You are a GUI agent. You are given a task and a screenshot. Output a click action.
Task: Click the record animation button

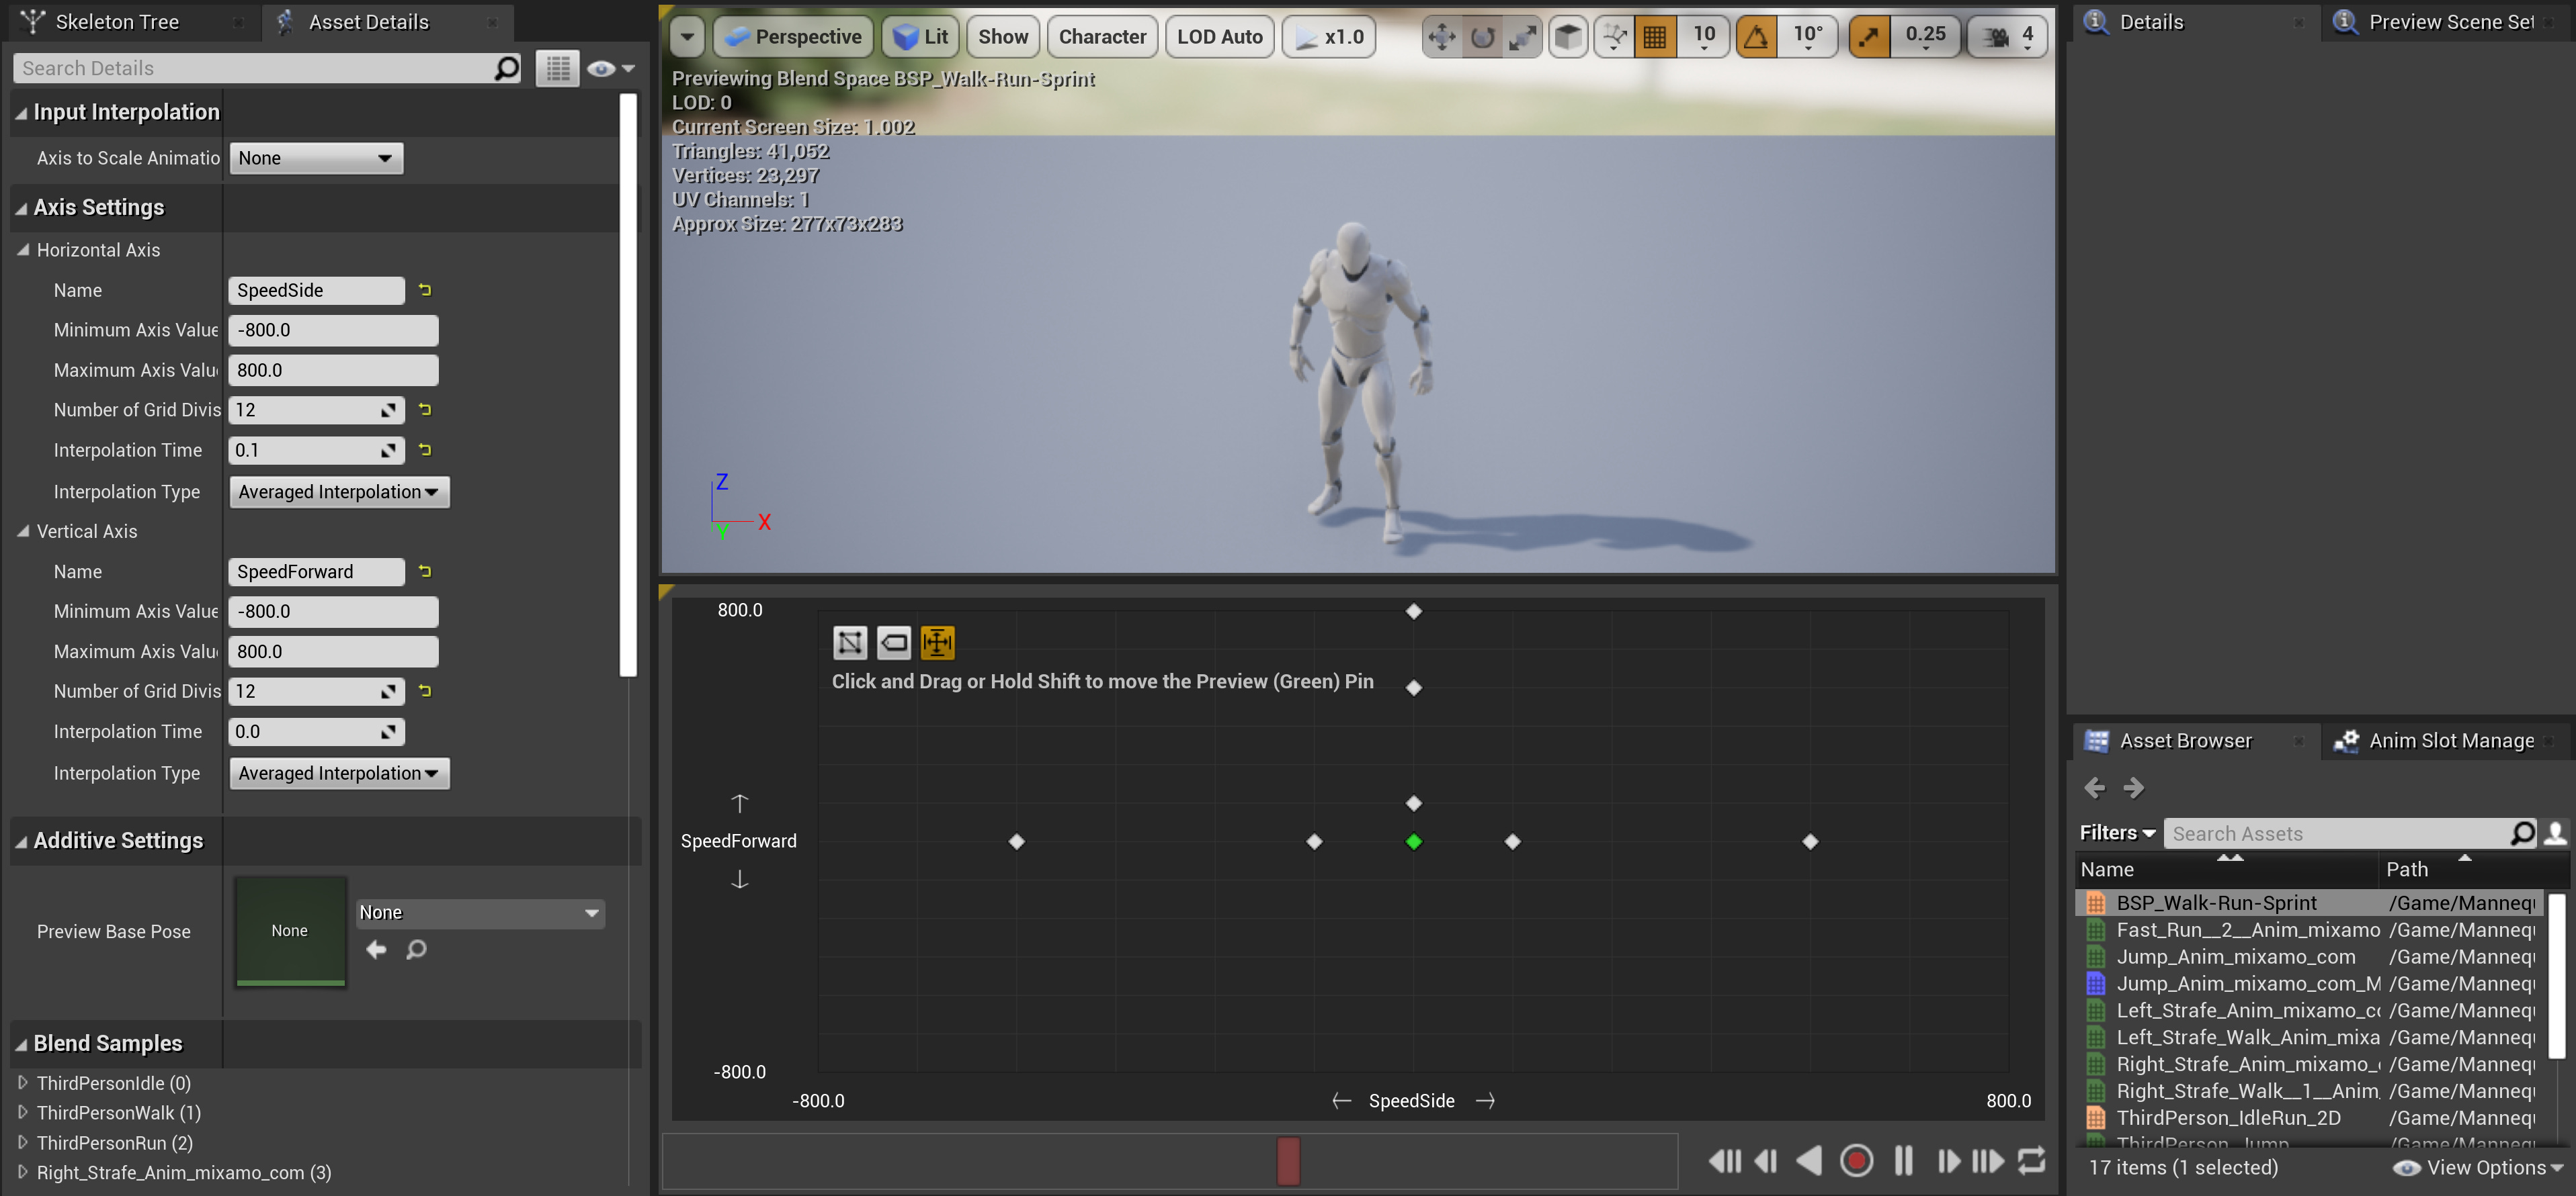[x=1856, y=1161]
